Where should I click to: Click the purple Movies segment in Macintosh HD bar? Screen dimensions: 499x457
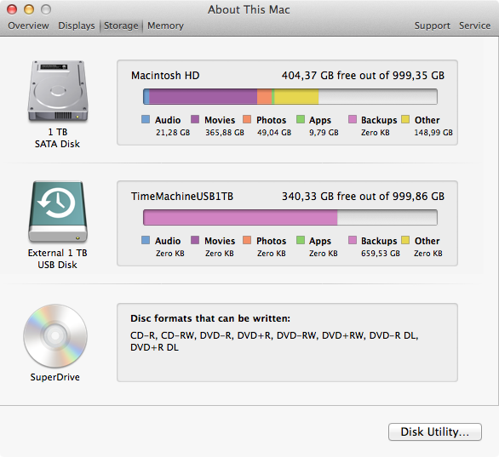[x=203, y=97]
